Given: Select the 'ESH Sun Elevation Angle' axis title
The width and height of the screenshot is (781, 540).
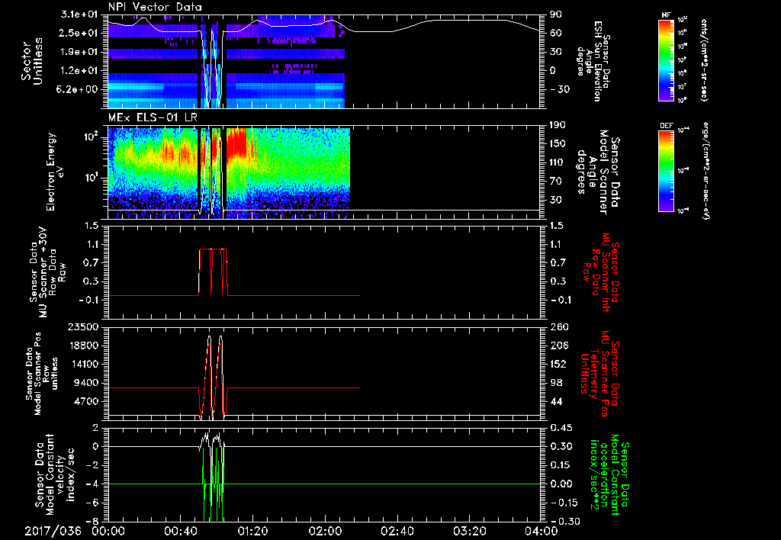Looking at the screenshot, I should [x=593, y=61].
